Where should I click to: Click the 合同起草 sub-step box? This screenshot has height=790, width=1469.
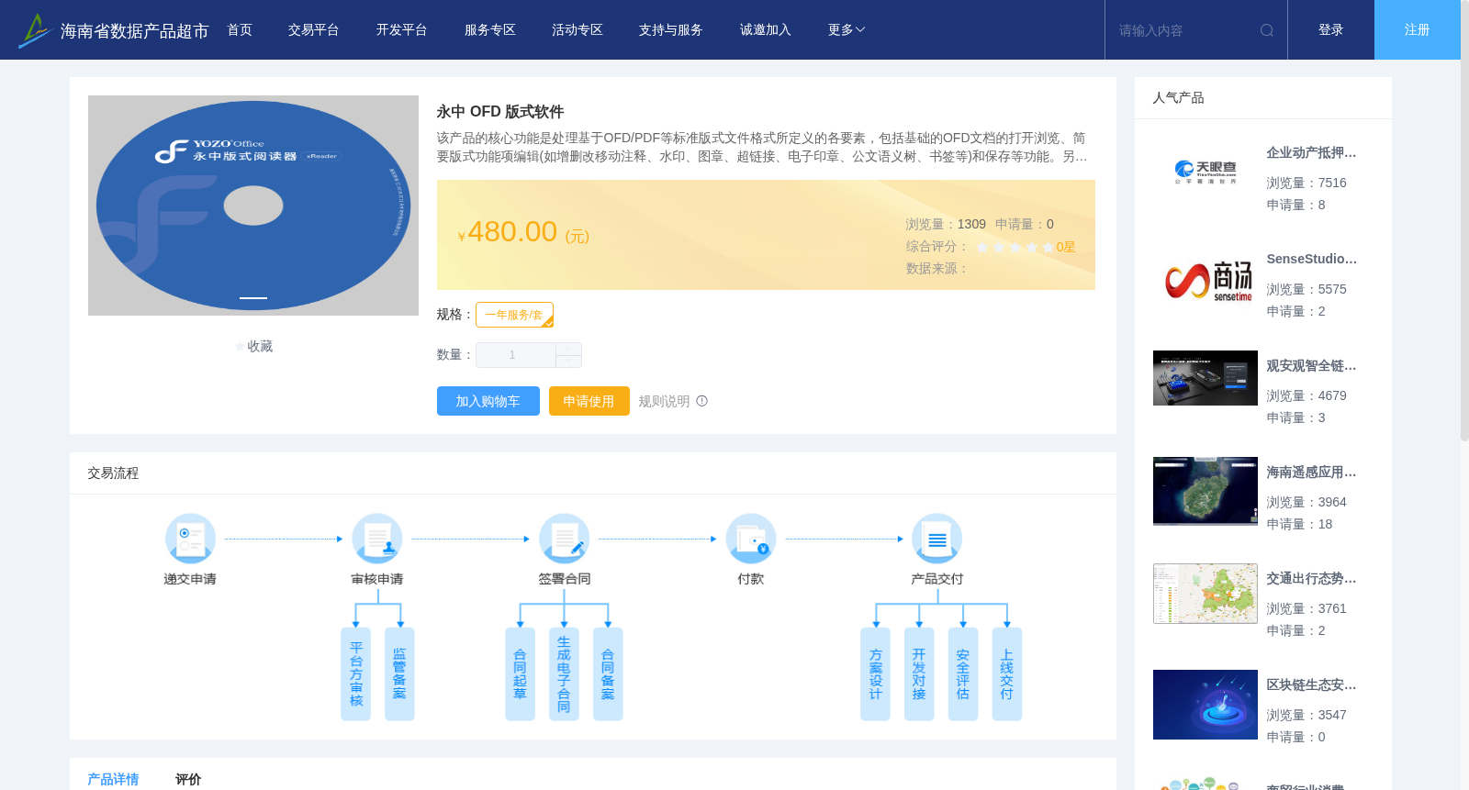click(520, 673)
